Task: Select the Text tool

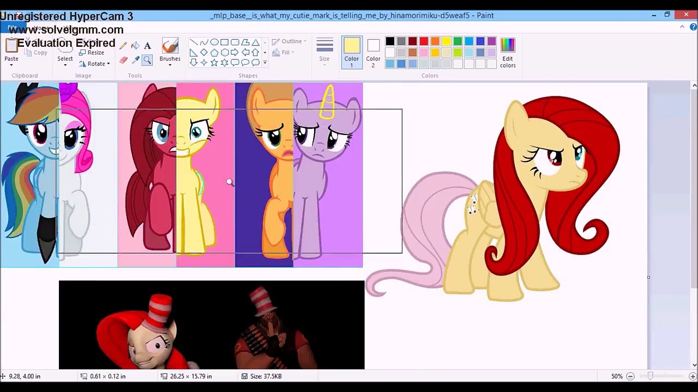Action: (x=147, y=46)
